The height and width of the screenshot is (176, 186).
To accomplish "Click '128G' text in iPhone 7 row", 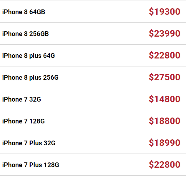I will tap(37, 121).
